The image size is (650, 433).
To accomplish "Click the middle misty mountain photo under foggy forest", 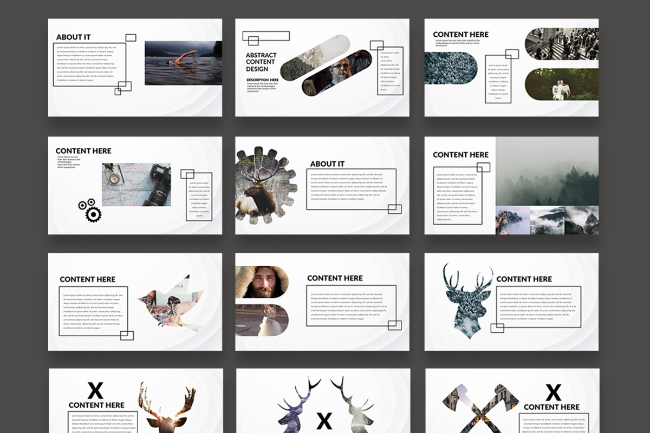I will [x=547, y=220].
